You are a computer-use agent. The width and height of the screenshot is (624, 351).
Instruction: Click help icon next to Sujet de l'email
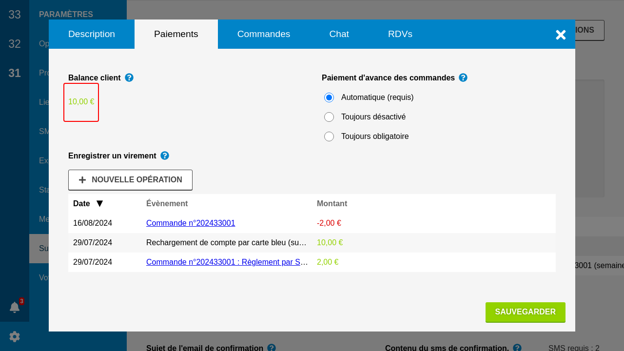pyautogui.click(x=272, y=348)
